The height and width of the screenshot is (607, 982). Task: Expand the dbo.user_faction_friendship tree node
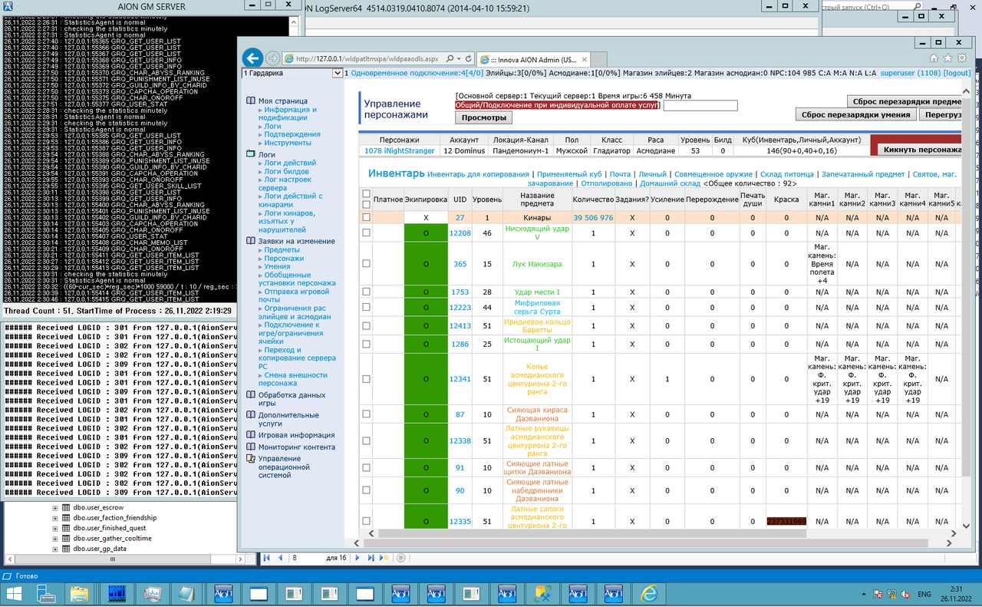pyautogui.click(x=55, y=518)
